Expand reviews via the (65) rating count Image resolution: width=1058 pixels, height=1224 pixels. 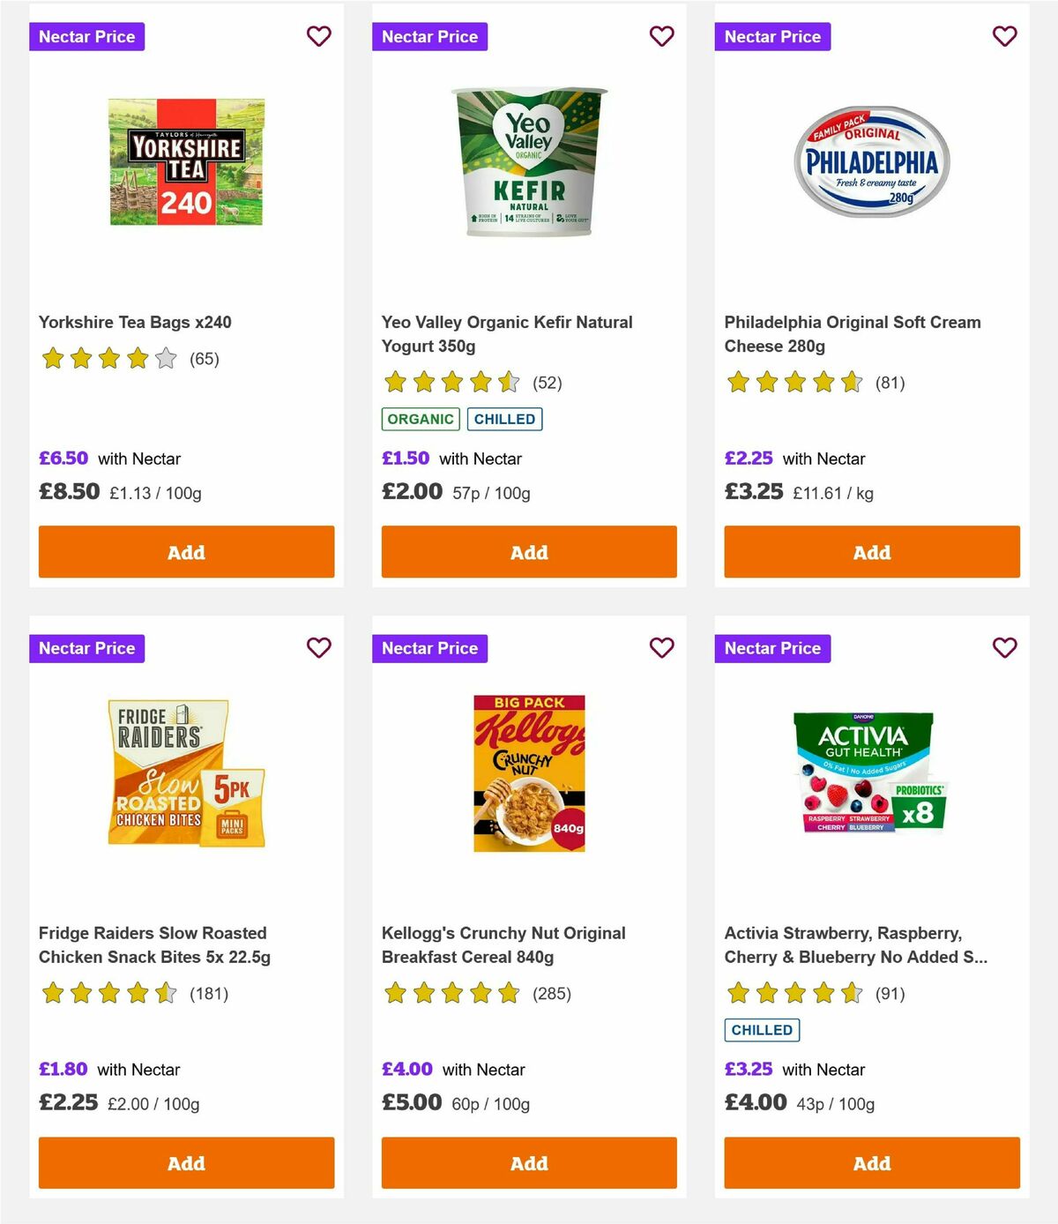[205, 359]
